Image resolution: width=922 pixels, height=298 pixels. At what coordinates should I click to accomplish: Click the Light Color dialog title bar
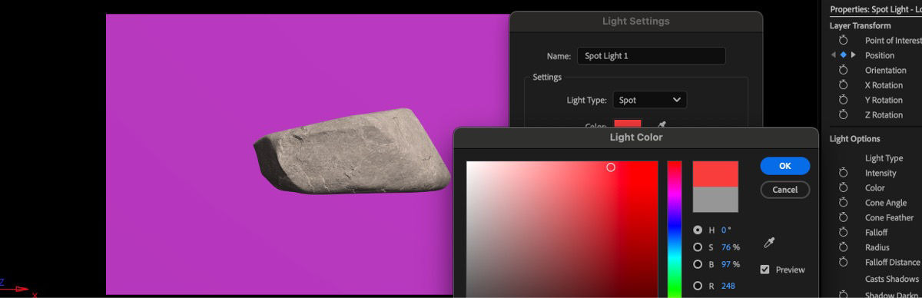tap(636, 137)
